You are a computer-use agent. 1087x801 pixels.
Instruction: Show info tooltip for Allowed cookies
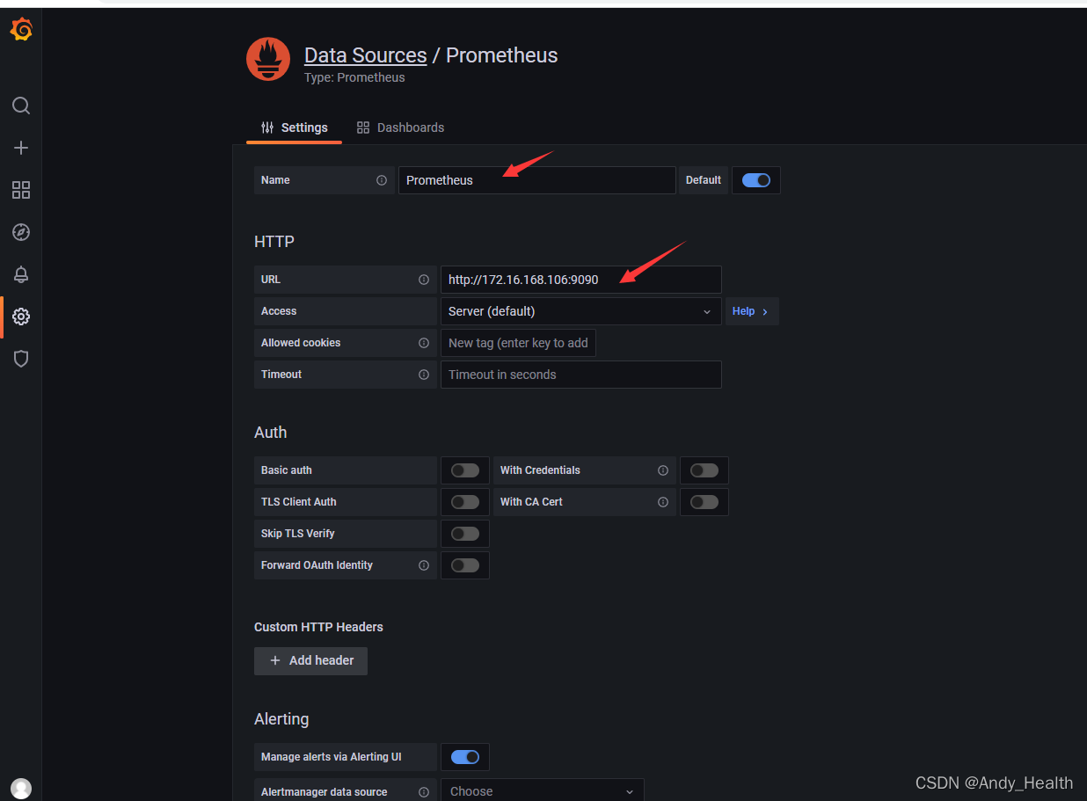424,343
